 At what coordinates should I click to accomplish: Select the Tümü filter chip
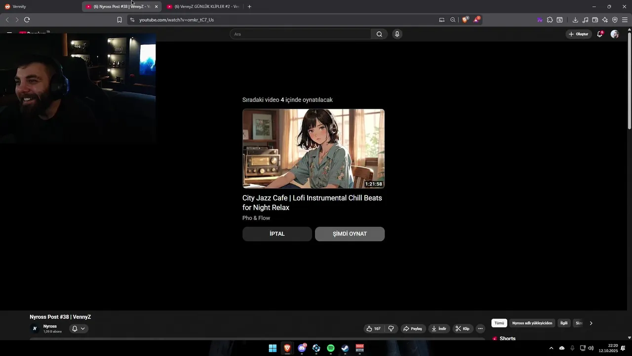(x=499, y=323)
